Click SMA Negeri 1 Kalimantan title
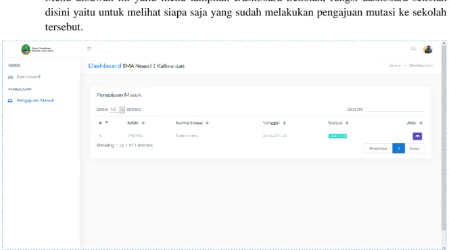449x250 pixels. coord(153,66)
